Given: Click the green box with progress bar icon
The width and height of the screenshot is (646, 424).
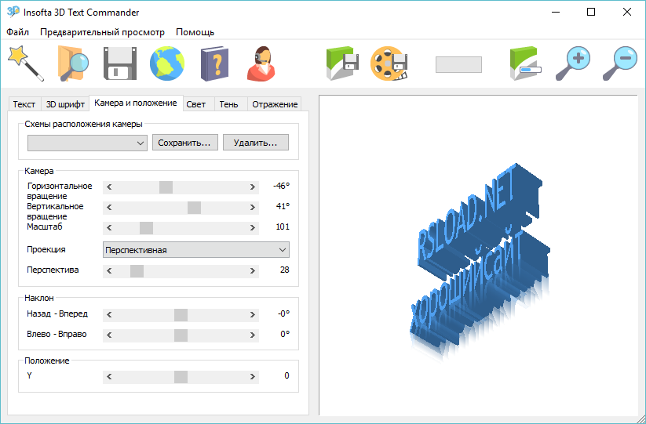Looking at the screenshot, I should [525, 63].
